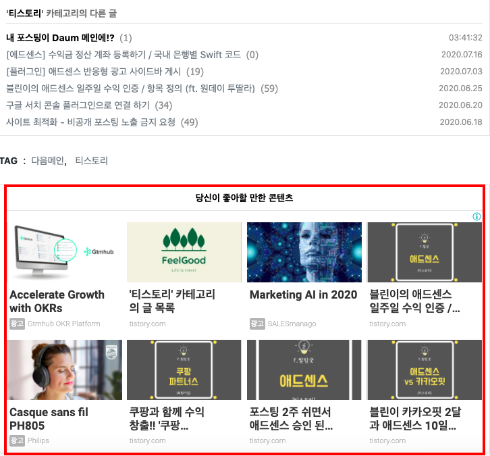Click comment count (19)
This screenshot has width=490, height=456.
pyautogui.click(x=195, y=72)
